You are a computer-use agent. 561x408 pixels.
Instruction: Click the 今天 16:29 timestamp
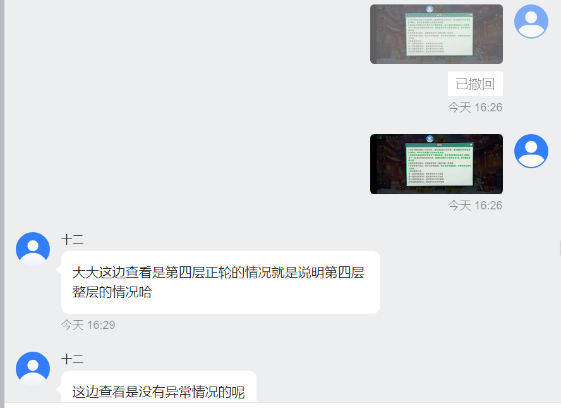[x=88, y=325]
